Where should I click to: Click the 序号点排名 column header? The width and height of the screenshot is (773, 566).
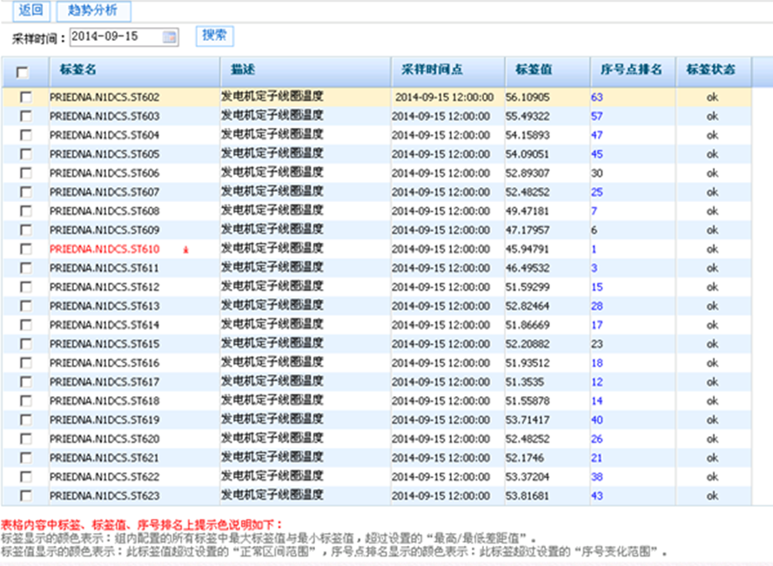633,71
